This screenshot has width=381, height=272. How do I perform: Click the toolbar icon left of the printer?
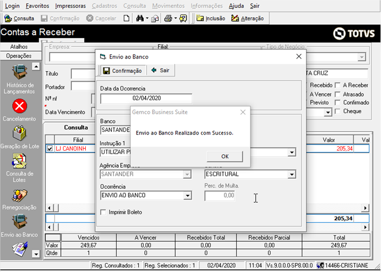point(155,19)
